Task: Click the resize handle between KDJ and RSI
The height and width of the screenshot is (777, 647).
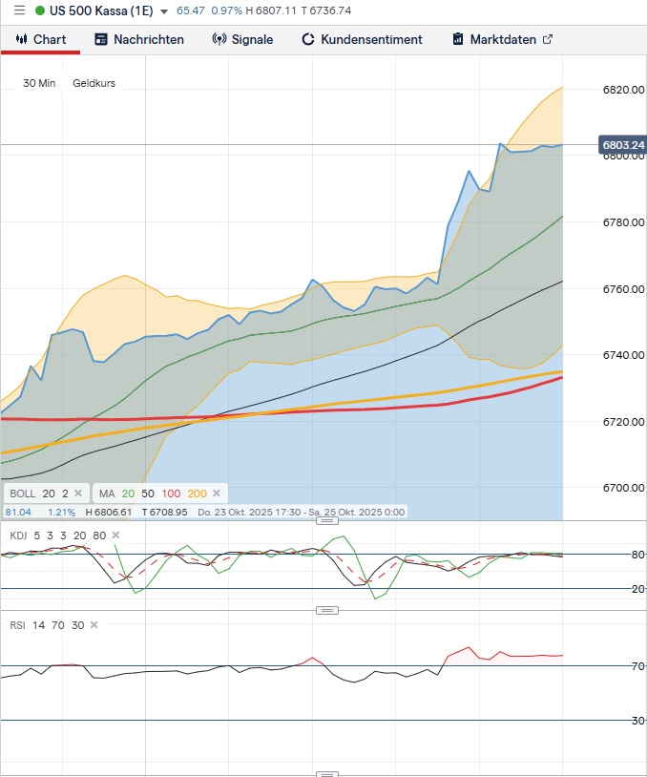Action: pyautogui.click(x=327, y=610)
